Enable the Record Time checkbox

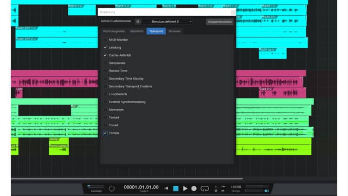105,71
